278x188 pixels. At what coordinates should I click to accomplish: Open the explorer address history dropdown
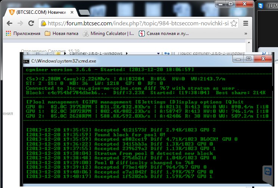pos(158,53)
